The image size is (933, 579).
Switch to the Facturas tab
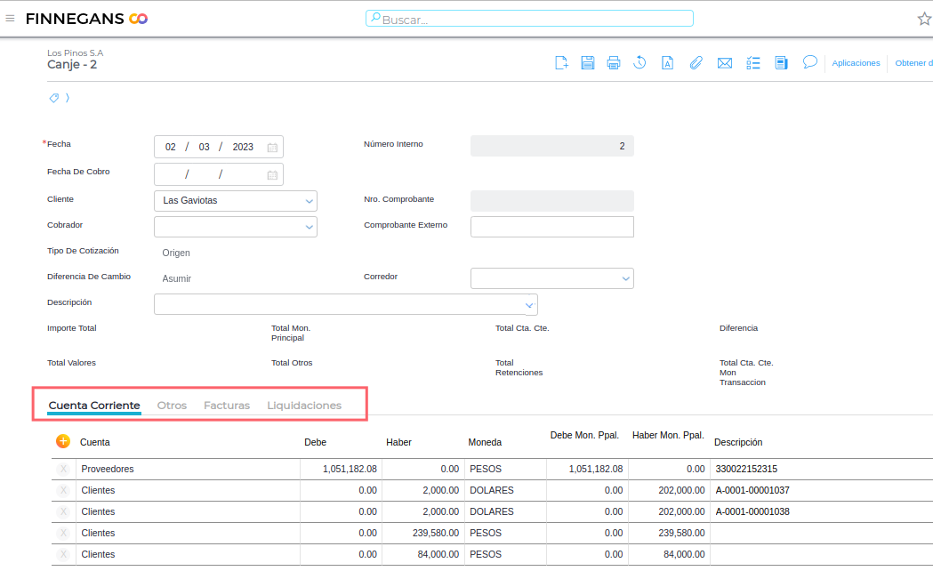click(227, 406)
